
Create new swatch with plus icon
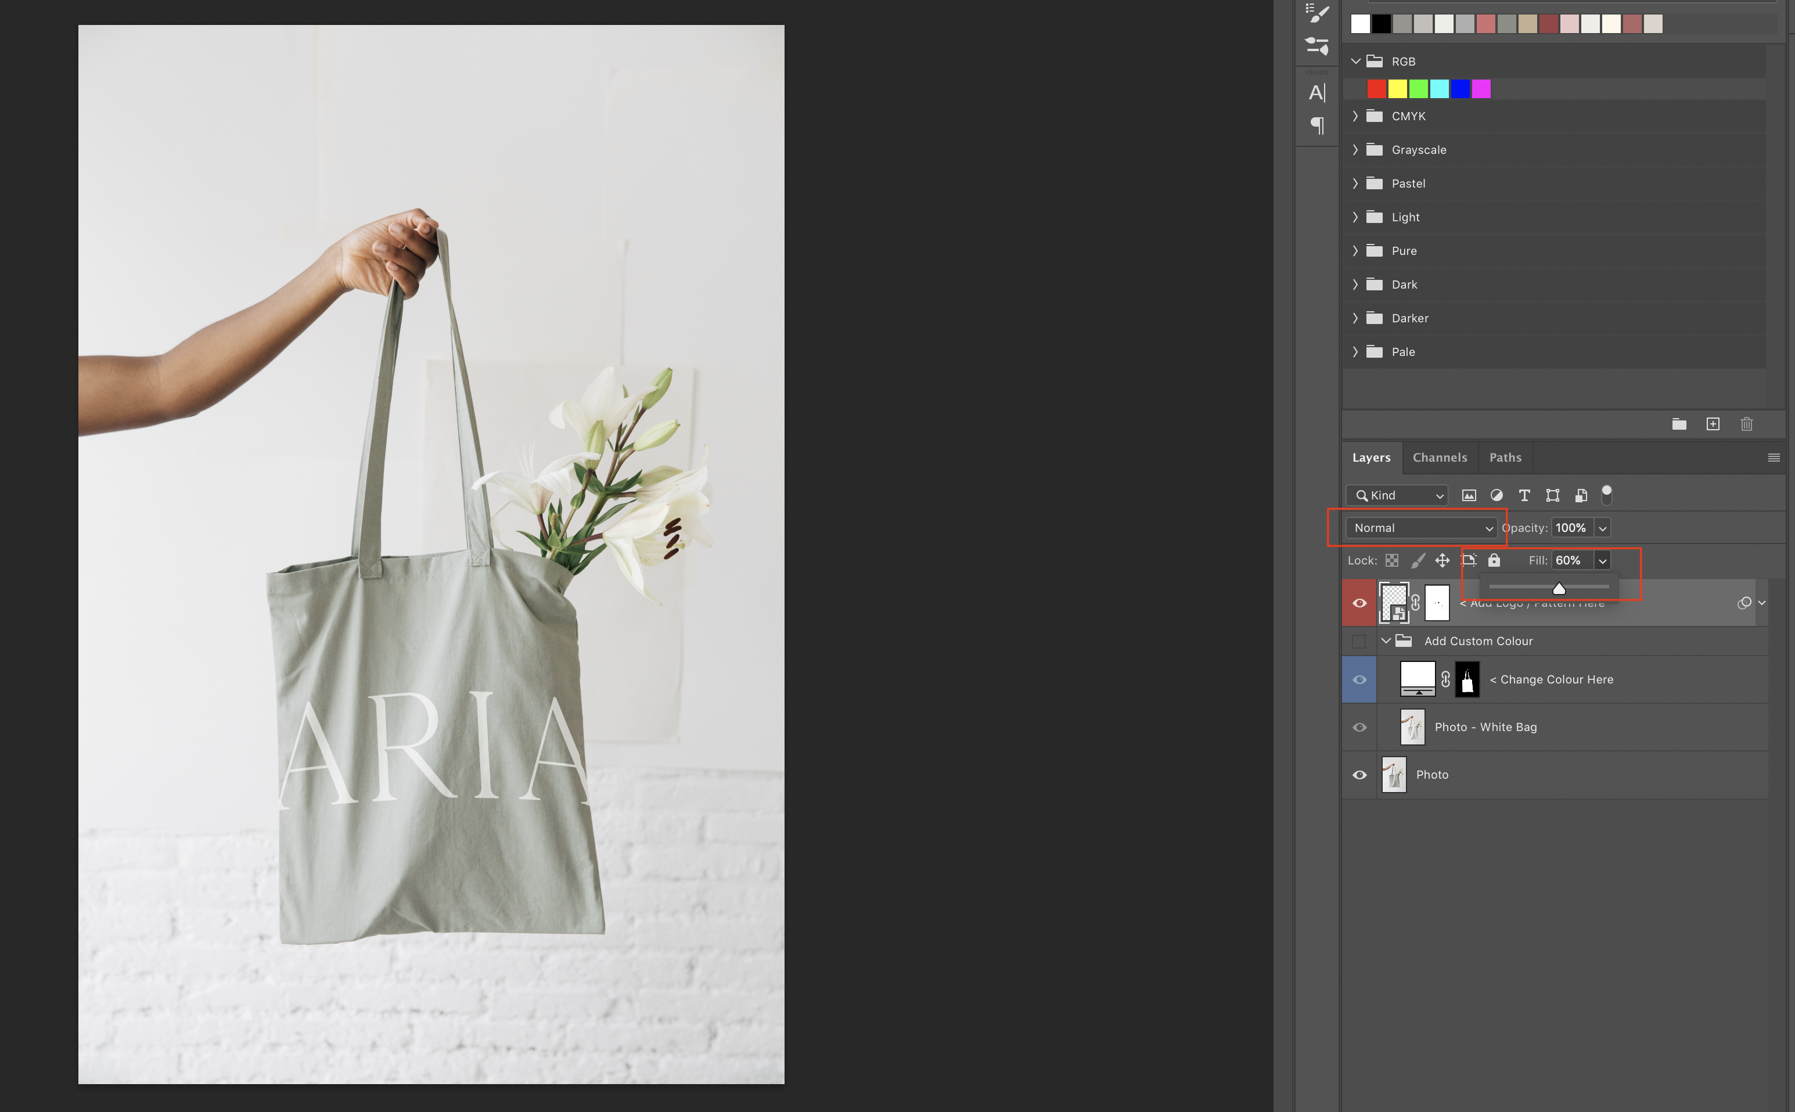[x=1713, y=424]
